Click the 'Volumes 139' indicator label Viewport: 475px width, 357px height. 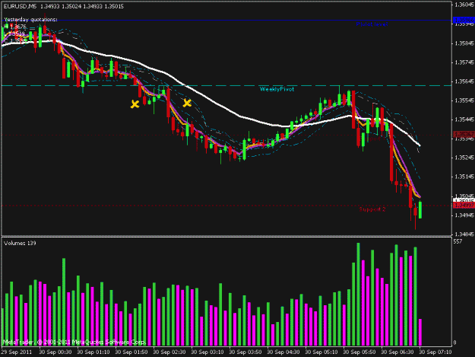tap(20, 244)
